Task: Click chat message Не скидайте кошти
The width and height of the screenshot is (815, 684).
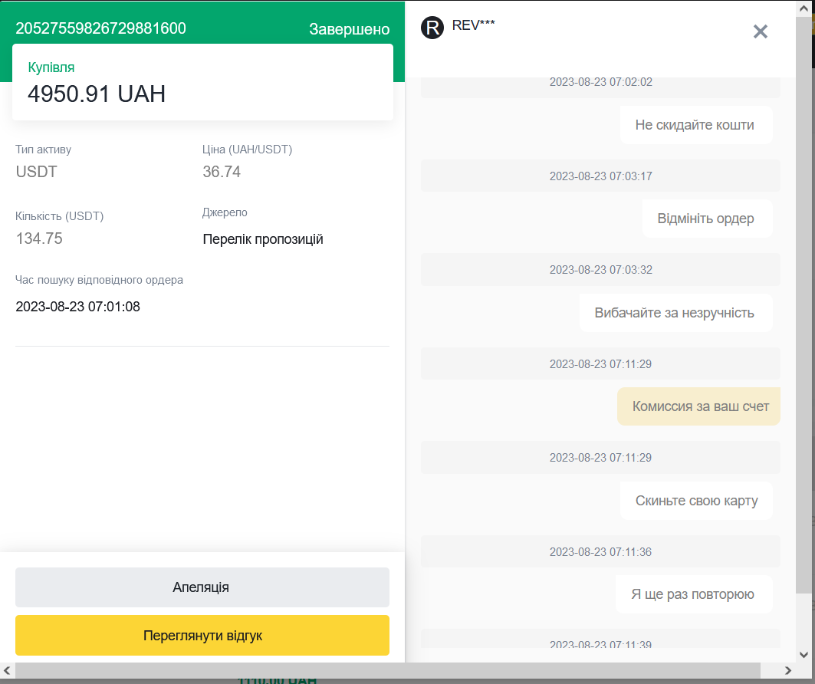Action: click(696, 125)
